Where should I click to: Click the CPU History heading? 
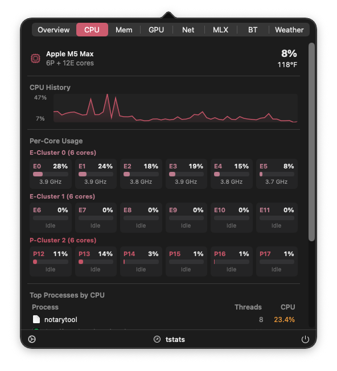click(50, 88)
